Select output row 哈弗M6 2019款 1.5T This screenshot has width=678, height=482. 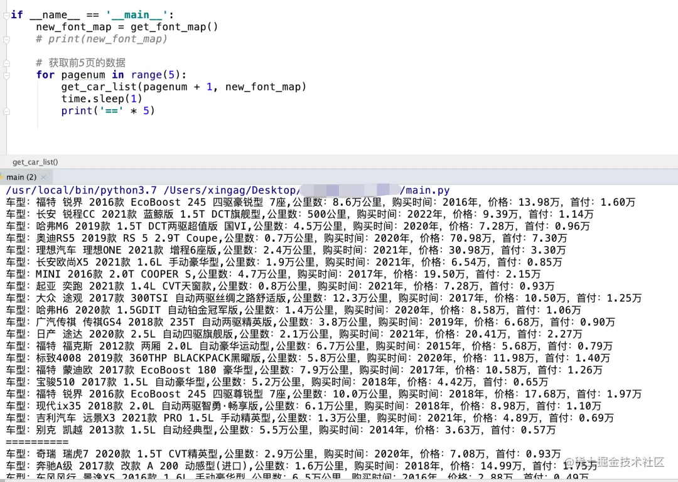point(298,226)
